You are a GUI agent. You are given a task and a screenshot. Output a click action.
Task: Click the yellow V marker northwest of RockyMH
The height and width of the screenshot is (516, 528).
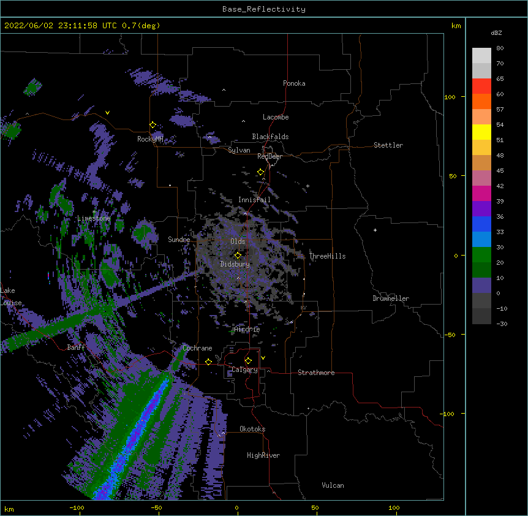point(107,113)
